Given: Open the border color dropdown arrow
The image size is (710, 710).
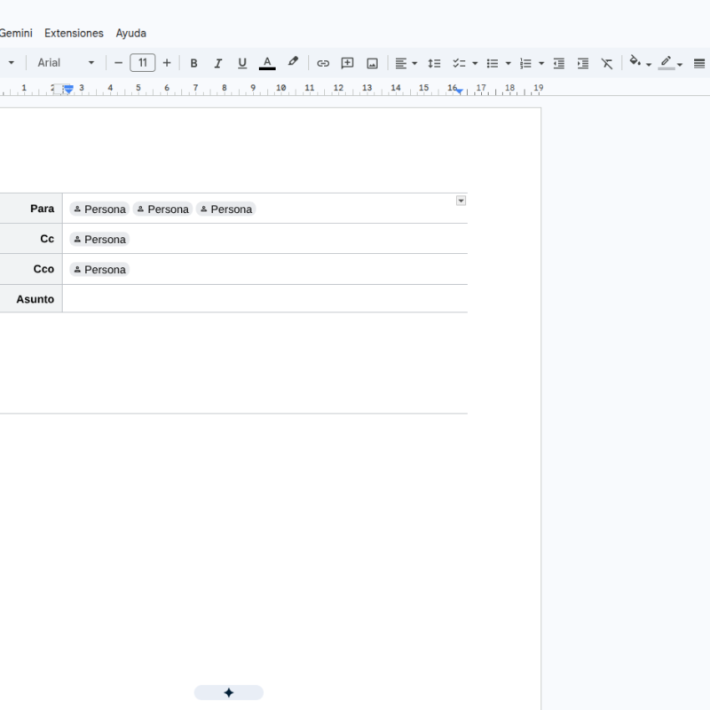Looking at the screenshot, I should pyautogui.click(x=680, y=65).
